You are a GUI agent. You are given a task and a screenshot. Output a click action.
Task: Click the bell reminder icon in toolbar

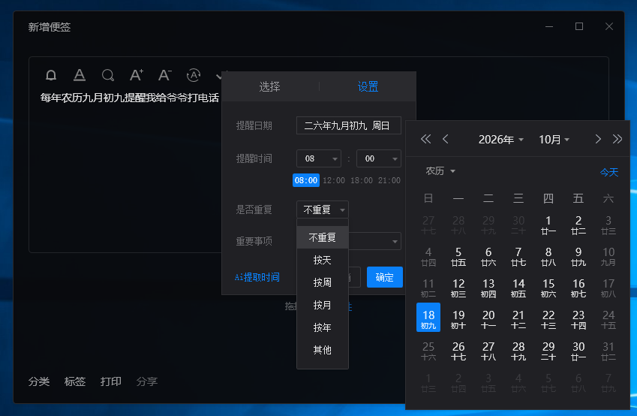[x=51, y=75]
